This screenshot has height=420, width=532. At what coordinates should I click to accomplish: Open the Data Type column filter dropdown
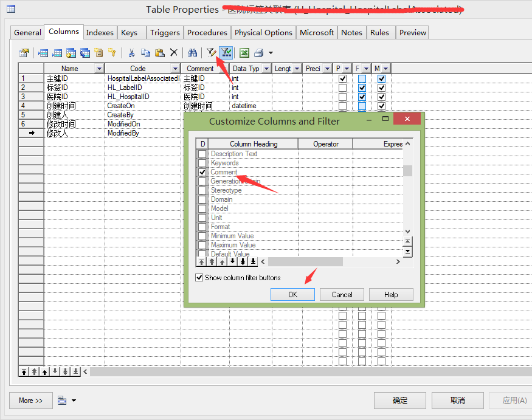coord(266,69)
